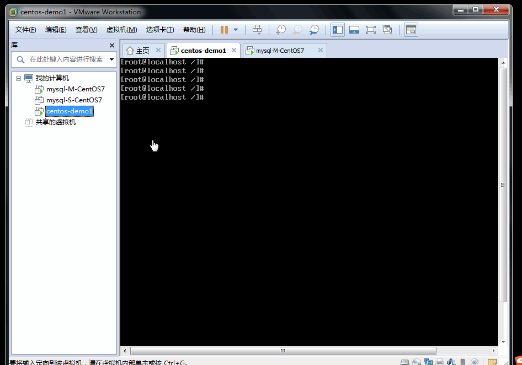Click the sound card status bar icon
522x365 pixels.
[x=451, y=362]
